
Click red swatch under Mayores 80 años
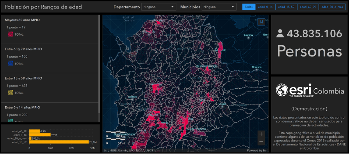11,34
